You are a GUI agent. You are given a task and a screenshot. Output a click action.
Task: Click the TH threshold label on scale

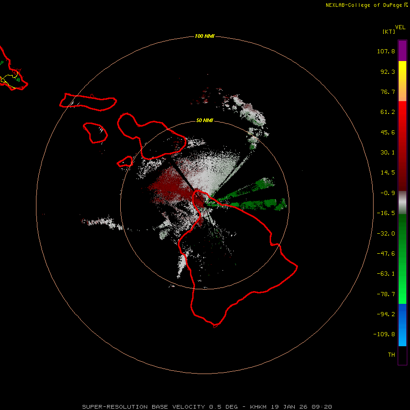pos(391,355)
